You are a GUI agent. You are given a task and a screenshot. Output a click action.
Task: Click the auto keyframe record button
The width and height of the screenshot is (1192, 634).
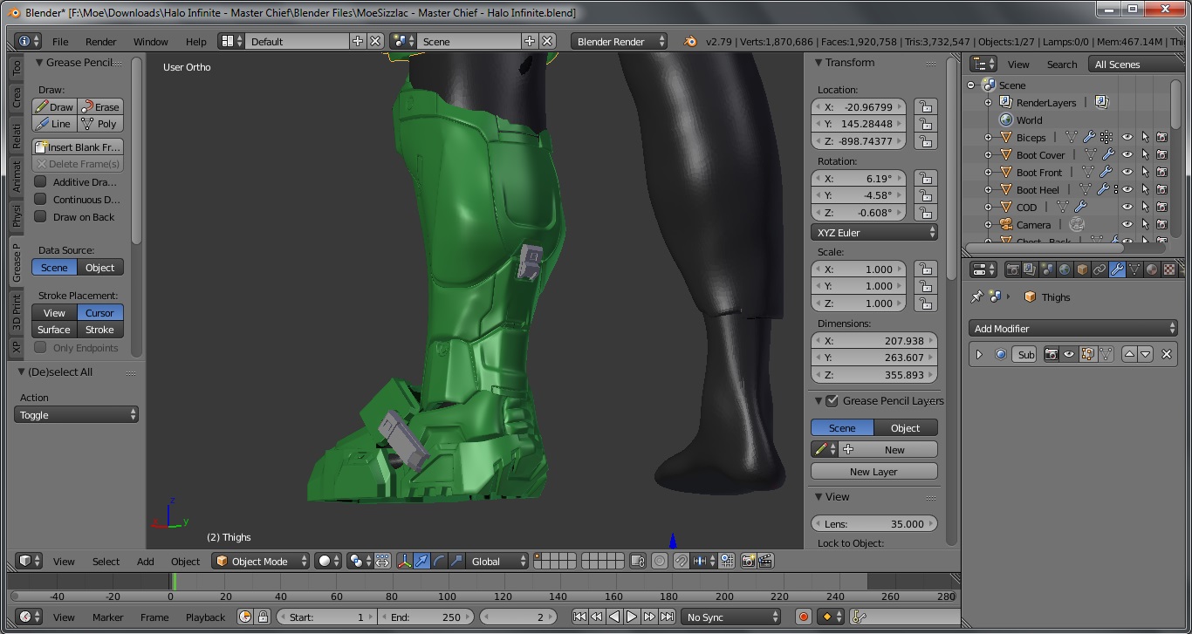click(x=804, y=617)
